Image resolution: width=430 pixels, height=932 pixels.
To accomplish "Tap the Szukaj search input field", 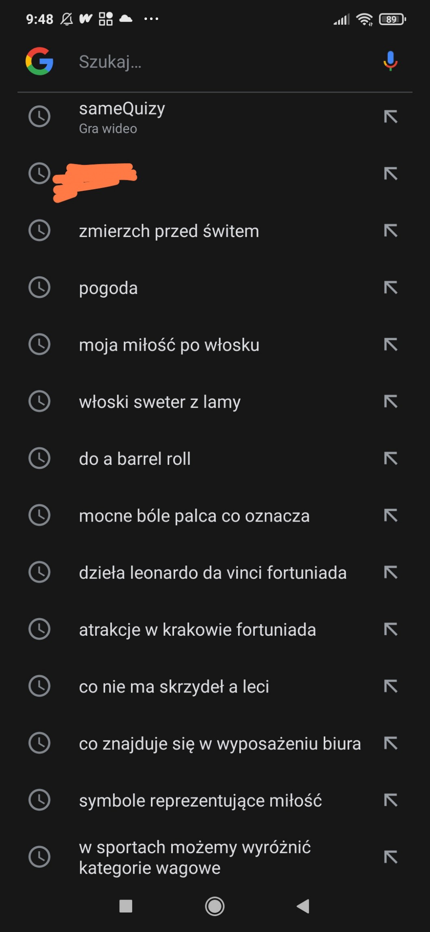I will [x=219, y=62].
